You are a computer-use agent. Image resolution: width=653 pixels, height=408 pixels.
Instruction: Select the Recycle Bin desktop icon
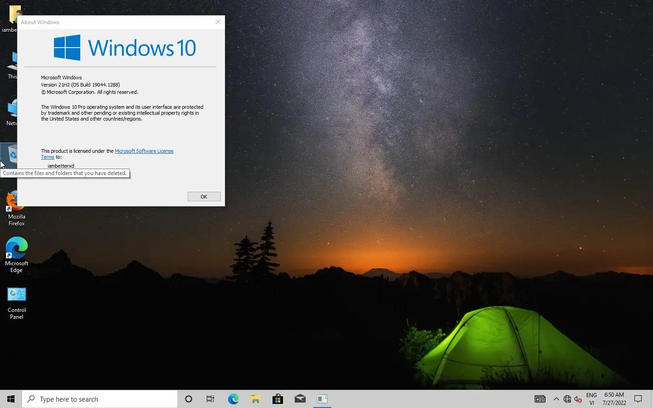click(x=9, y=155)
